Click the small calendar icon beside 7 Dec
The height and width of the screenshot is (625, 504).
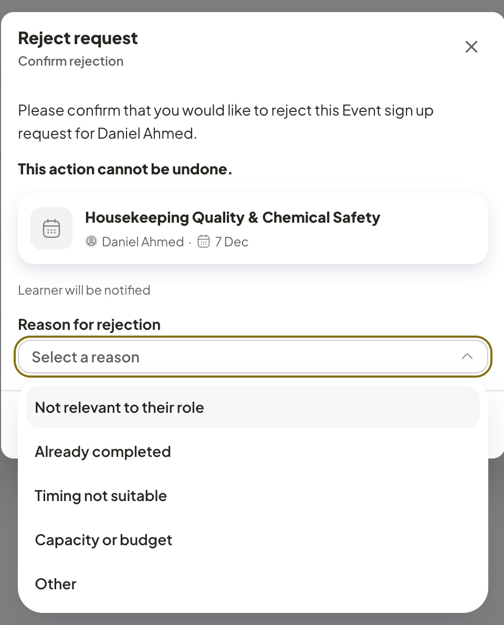(204, 242)
